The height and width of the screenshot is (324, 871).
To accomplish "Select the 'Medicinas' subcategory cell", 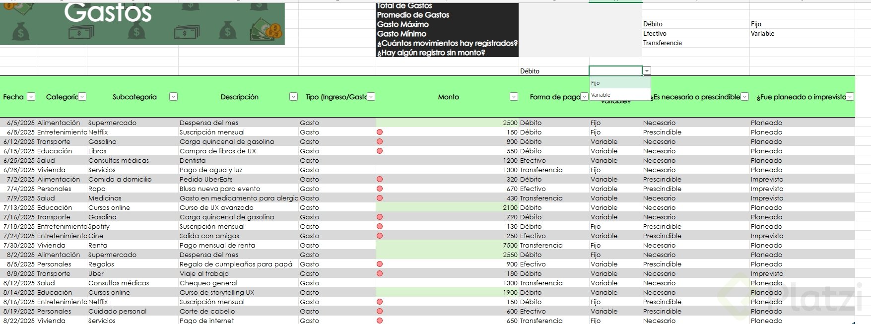I will [133, 198].
